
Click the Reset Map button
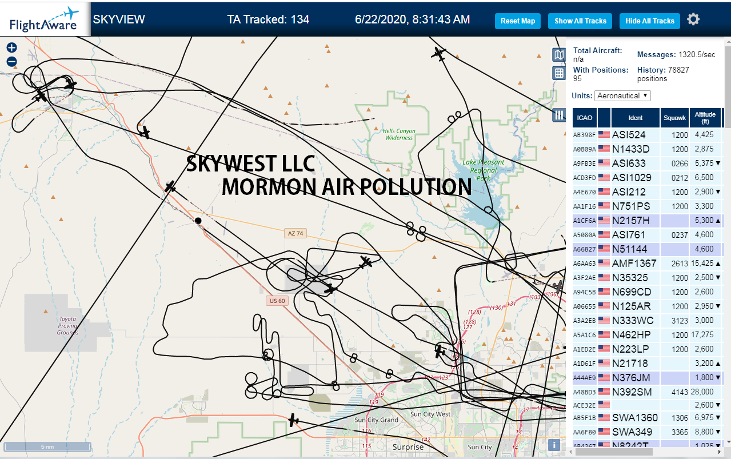pyautogui.click(x=518, y=21)
